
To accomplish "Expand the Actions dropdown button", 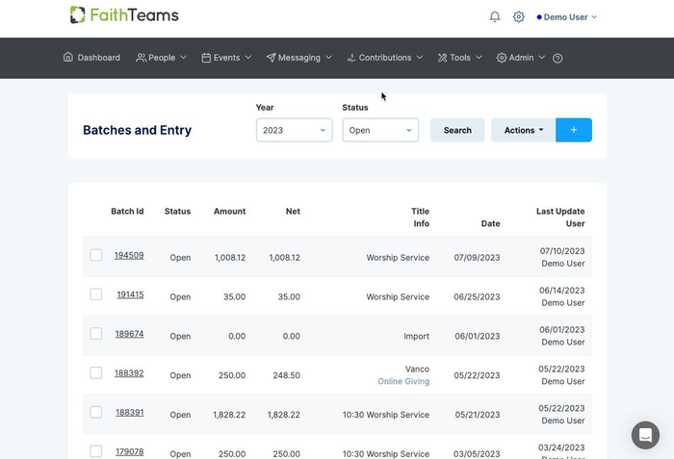I will tap(524, 130).
